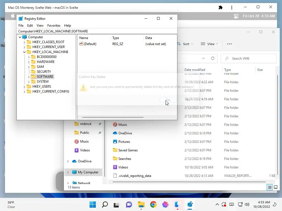The width and height of the screenshot is (282, 211).
Task: Click the extensions puzzle icon
Action: point(221,7)
